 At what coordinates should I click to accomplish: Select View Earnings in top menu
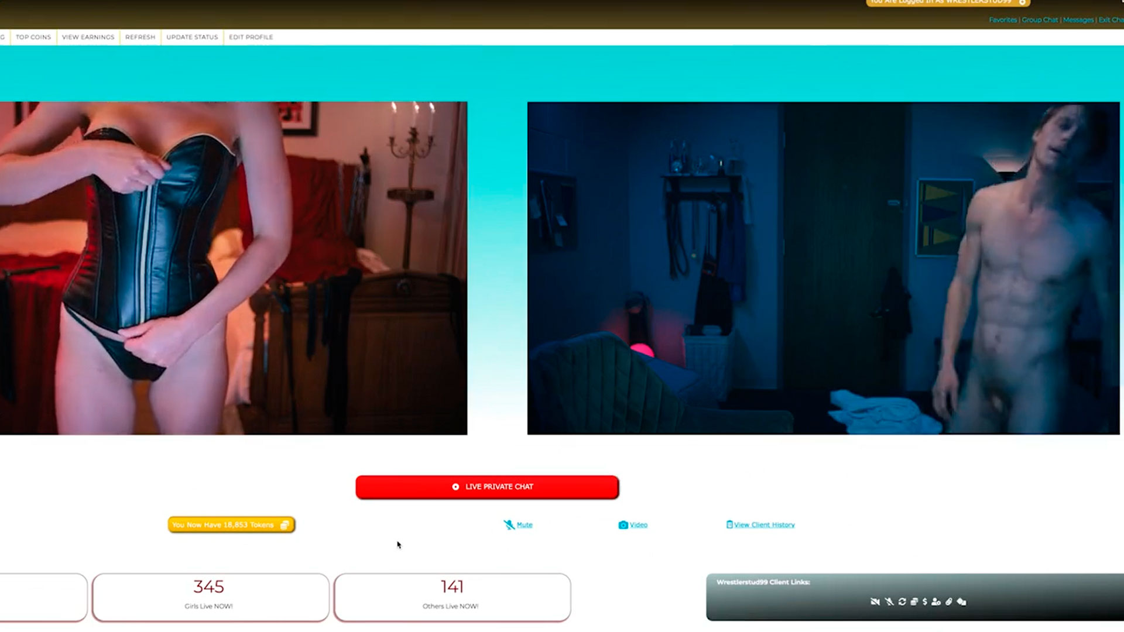[88, 37]
